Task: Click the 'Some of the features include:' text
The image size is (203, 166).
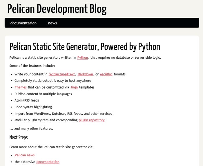Action: pyautogui.click(x=32, y=66)
